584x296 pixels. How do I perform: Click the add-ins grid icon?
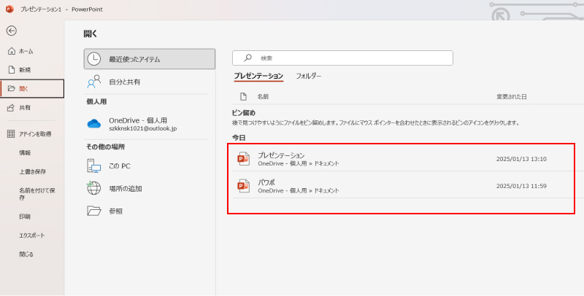pyautogui.click(x=11, y=134)
